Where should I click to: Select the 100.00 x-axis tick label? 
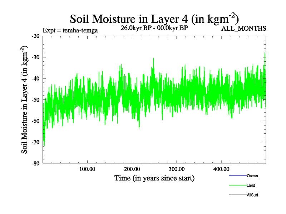[87, 169]
